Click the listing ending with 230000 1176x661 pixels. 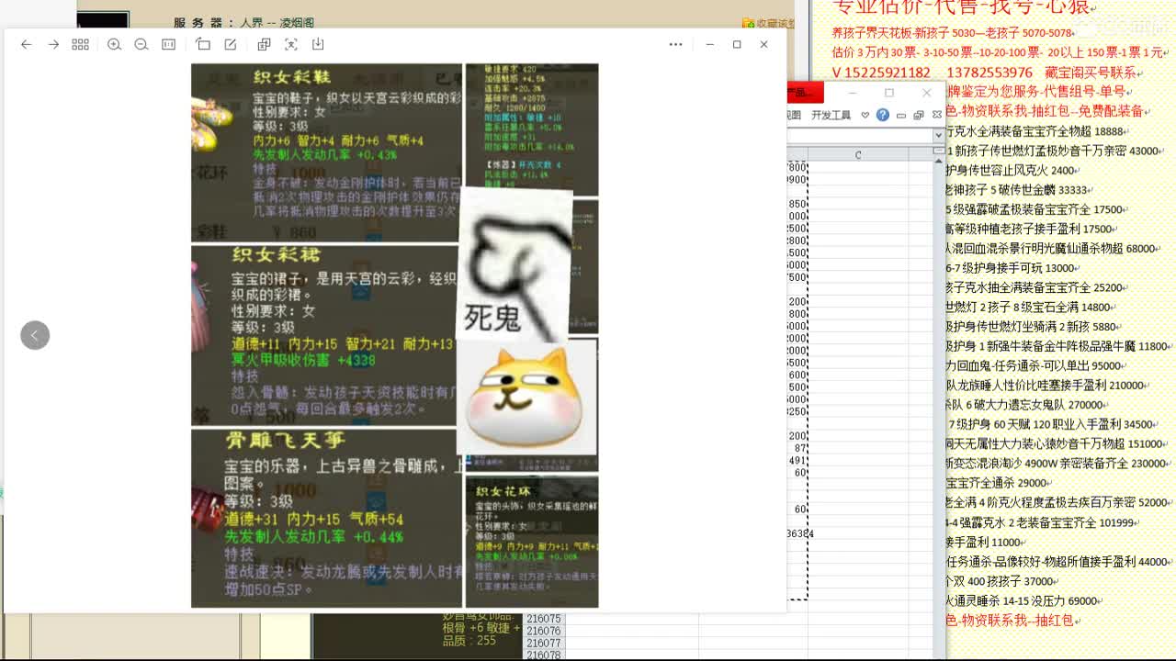coord(1057,464)
